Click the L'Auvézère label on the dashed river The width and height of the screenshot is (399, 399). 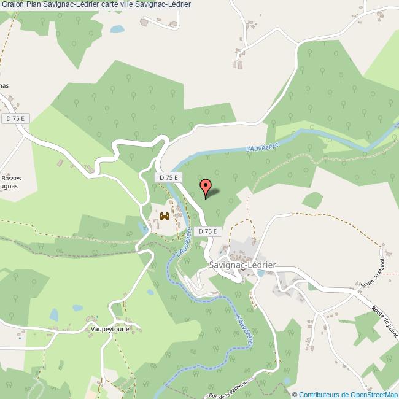(244, 330)
